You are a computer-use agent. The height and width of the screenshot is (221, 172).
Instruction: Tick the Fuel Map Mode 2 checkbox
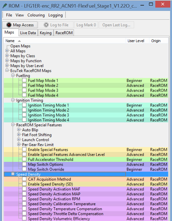(24, 85)
